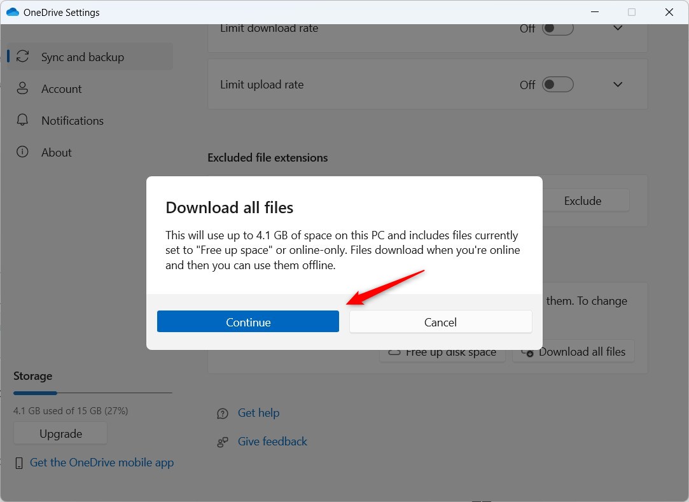Image resolution: width=689 pixels, height=502 pixels.
Task: Click the Exclude button for file extensions
Action: (581, 200)
